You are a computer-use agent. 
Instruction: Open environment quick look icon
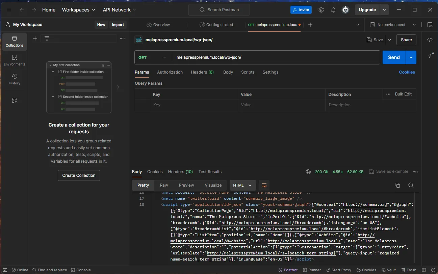[x=430, y=25]
